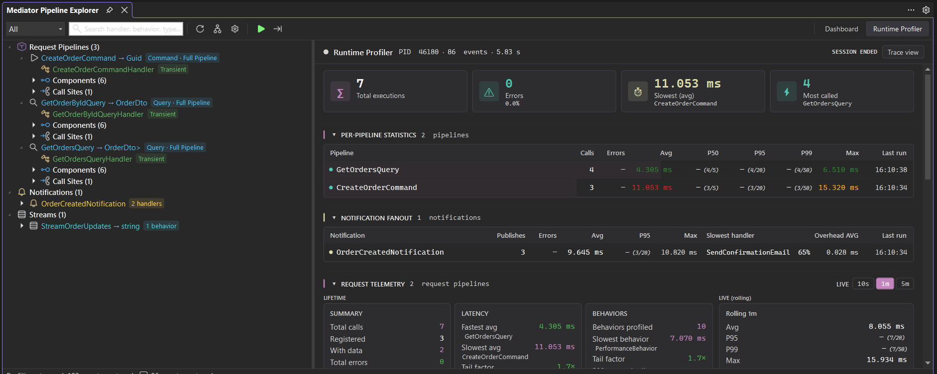The image size is (937, 374).
Task: Open the ellipsis overflow menu top right
Action: point(911,10)
